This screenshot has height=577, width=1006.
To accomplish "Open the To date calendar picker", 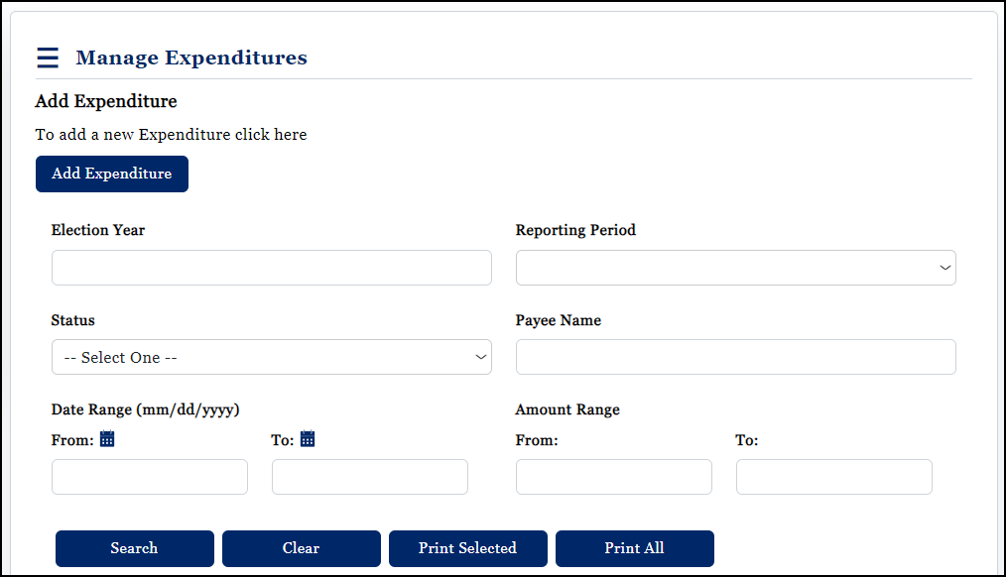I will (308, 438).
